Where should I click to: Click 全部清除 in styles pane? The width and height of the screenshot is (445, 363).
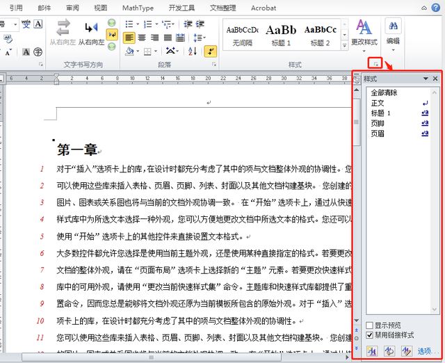point(384,92)
